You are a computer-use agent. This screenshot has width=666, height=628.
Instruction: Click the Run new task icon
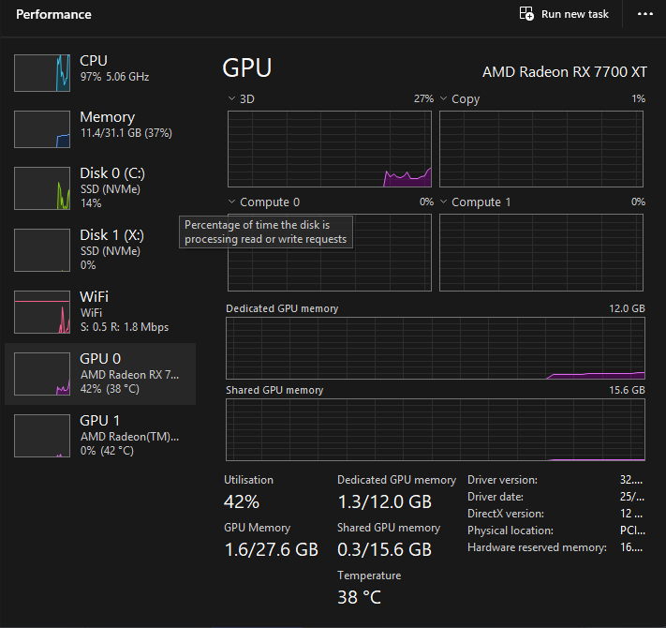click(x=527, y=14)
